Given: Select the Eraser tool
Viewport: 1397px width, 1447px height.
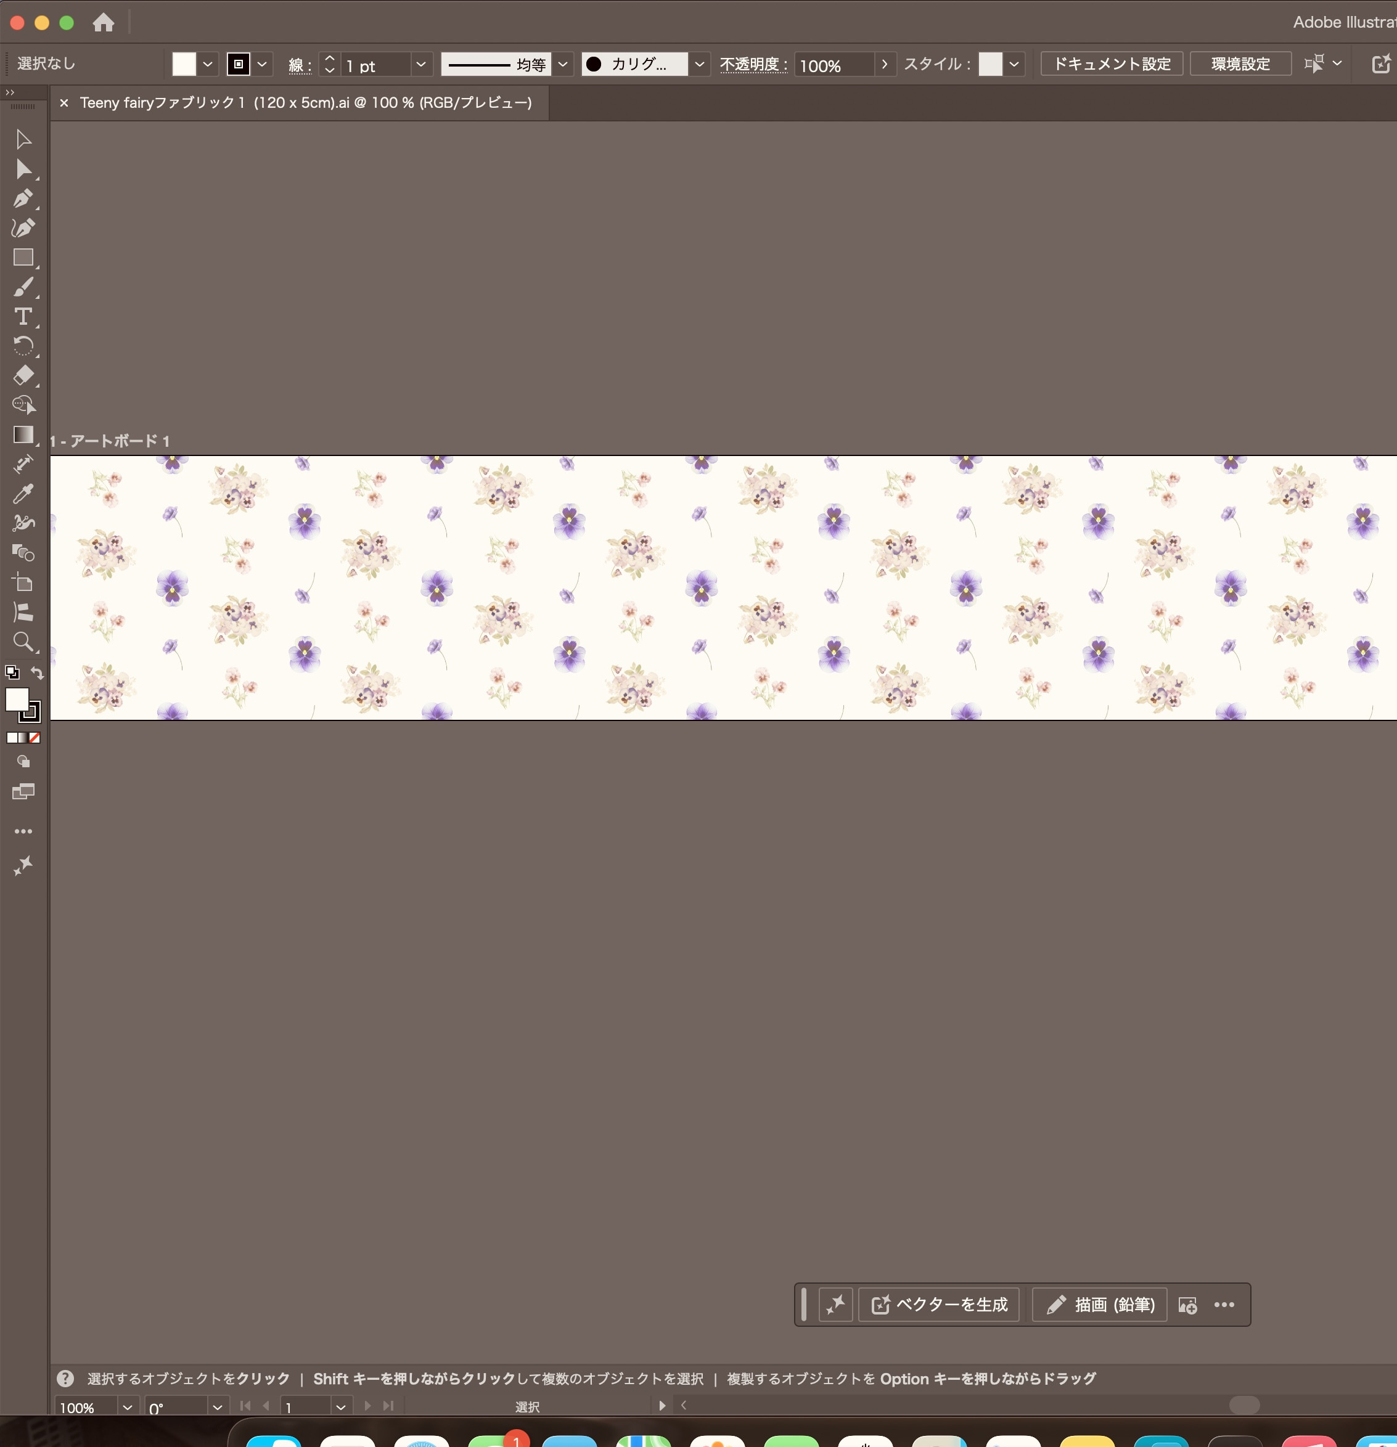Looking at the screenshot, I should point(23,375).
